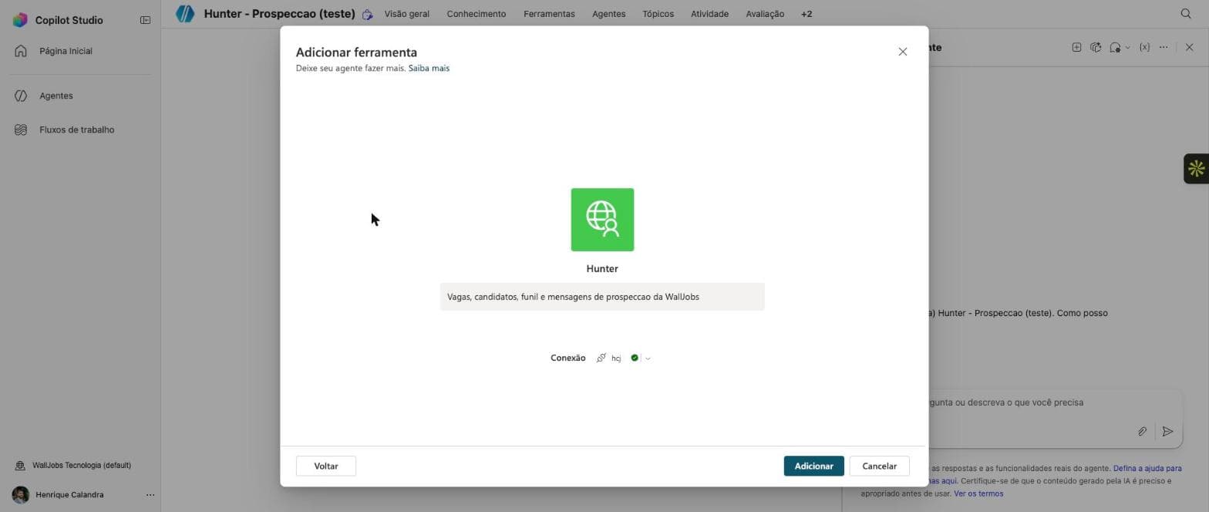Image resolution: width=1209 pixels, height=512 pixels.
Task: Open variables {x} icon in test panel
Action: (1144, 47)
